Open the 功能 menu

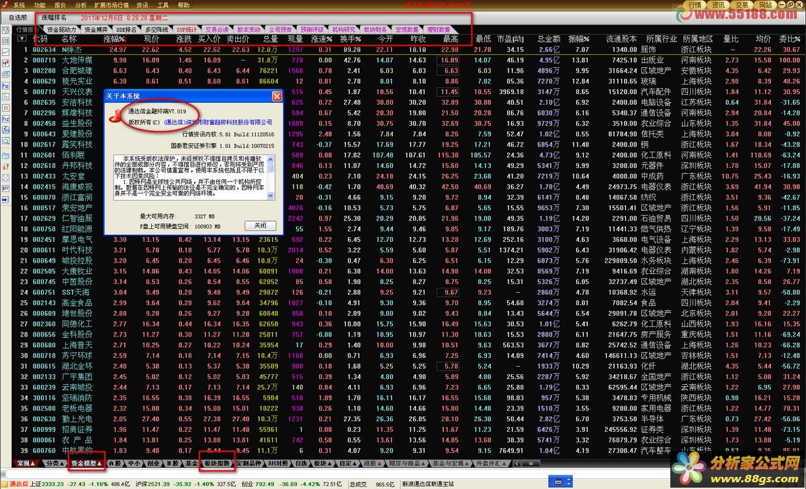point(40,5)
